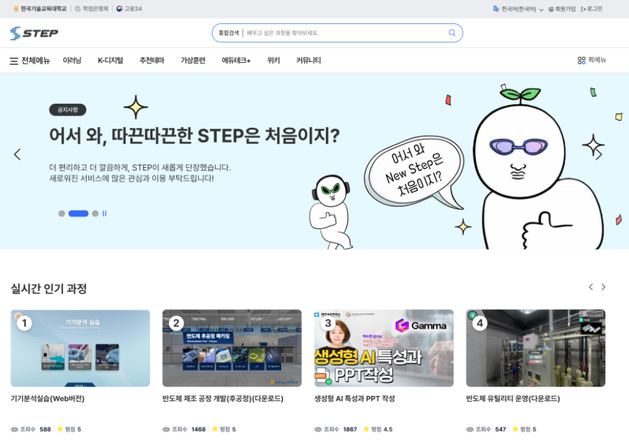The height and width of the screenshot is (440, 629).
Task: Open the 커뮤니티 menu item
Action: pyautogui.click(x=309, y=60)
